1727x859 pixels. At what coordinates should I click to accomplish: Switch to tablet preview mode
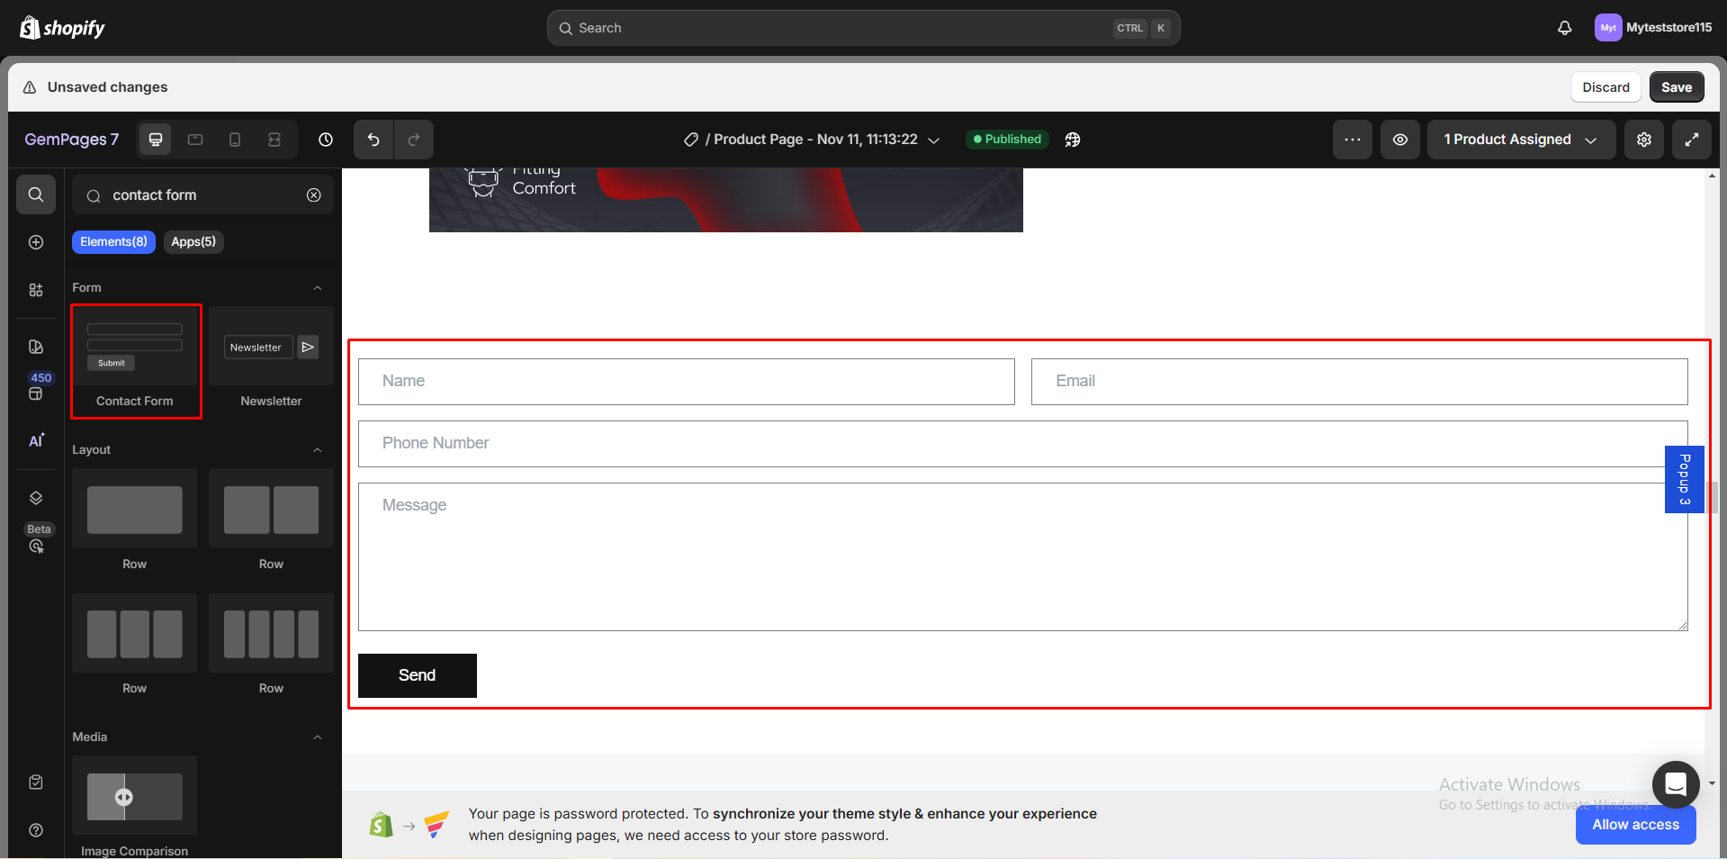(194, 140)
